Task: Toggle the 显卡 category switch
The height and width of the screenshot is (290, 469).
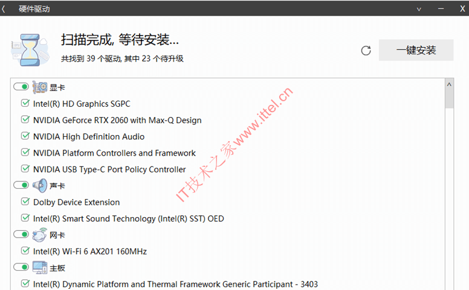Action: 21,87
